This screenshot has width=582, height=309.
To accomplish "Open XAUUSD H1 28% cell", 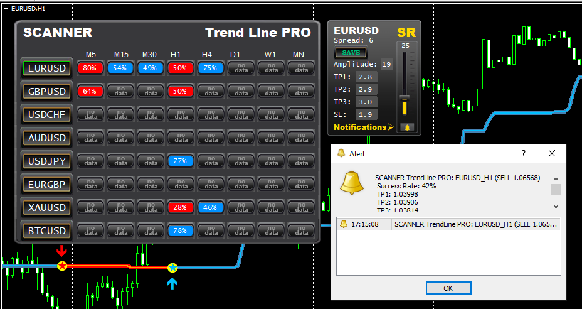I will [x=181, y=207].
